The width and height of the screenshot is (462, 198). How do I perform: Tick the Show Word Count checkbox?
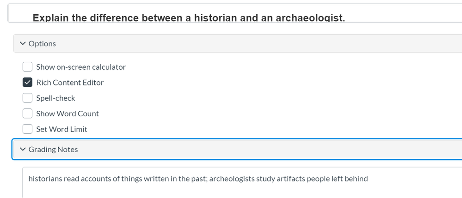coord(28,114)
